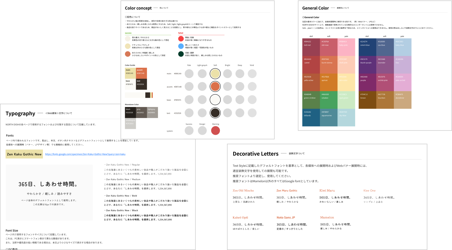Select the lavender #8C5588 swatch
This screenshot has width=452, height=250.
(x=385, y=65)
